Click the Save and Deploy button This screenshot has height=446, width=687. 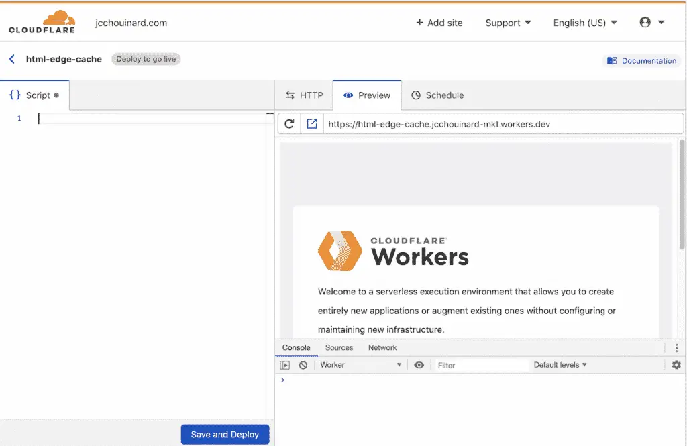tap(225, 434)
